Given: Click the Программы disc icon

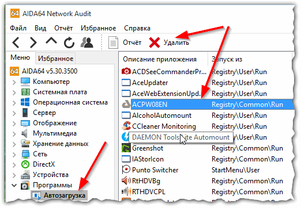Looking at the screenshot, I should coord(25,185).
